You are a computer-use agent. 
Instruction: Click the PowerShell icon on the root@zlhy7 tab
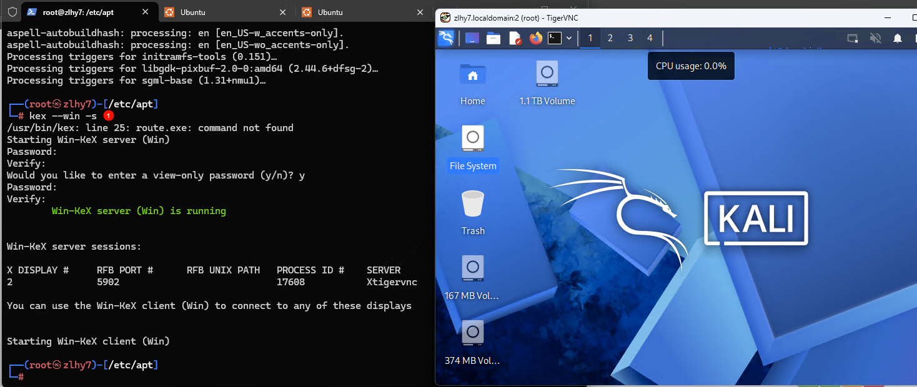pos(31,12)
